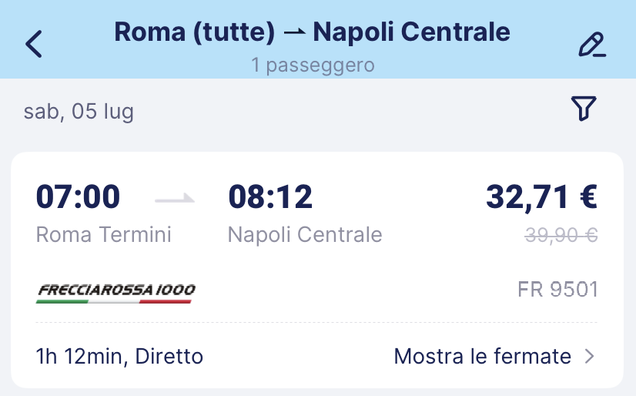
Task: Click the Frecciarossa 1000 logo
Action: 115,294
